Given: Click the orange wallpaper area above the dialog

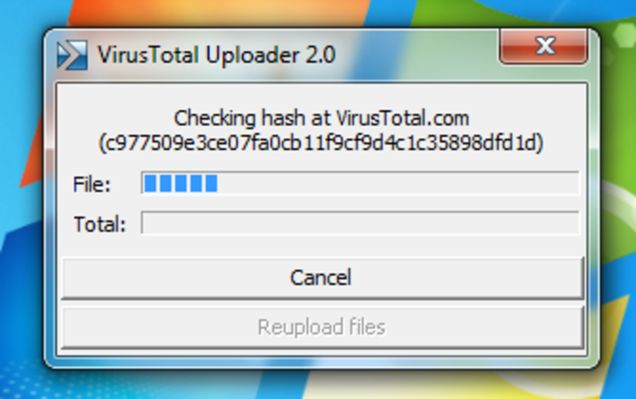Looking at the screenshot, I should 203,12.
